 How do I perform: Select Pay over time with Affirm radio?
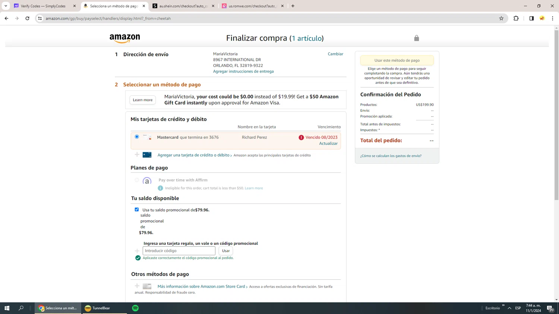[137, 180]
